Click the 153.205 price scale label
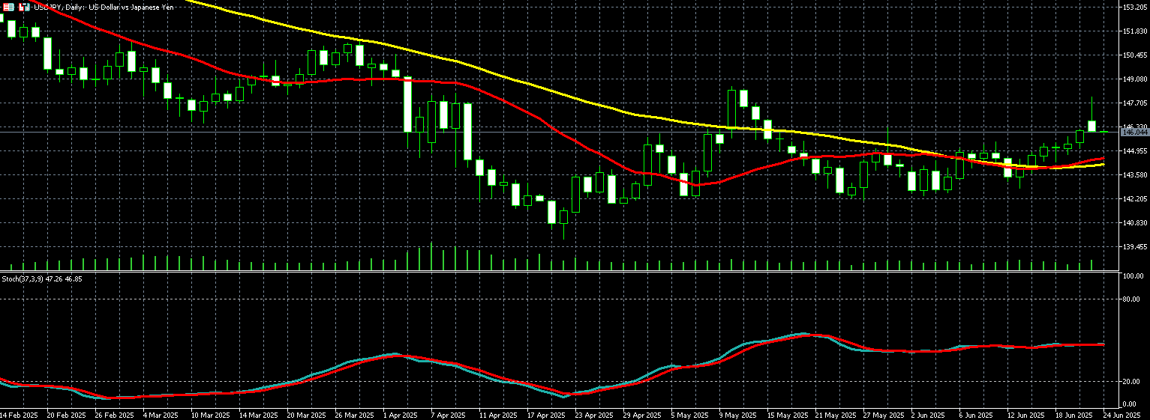The image size is (1150, 420). (1134, 7)
